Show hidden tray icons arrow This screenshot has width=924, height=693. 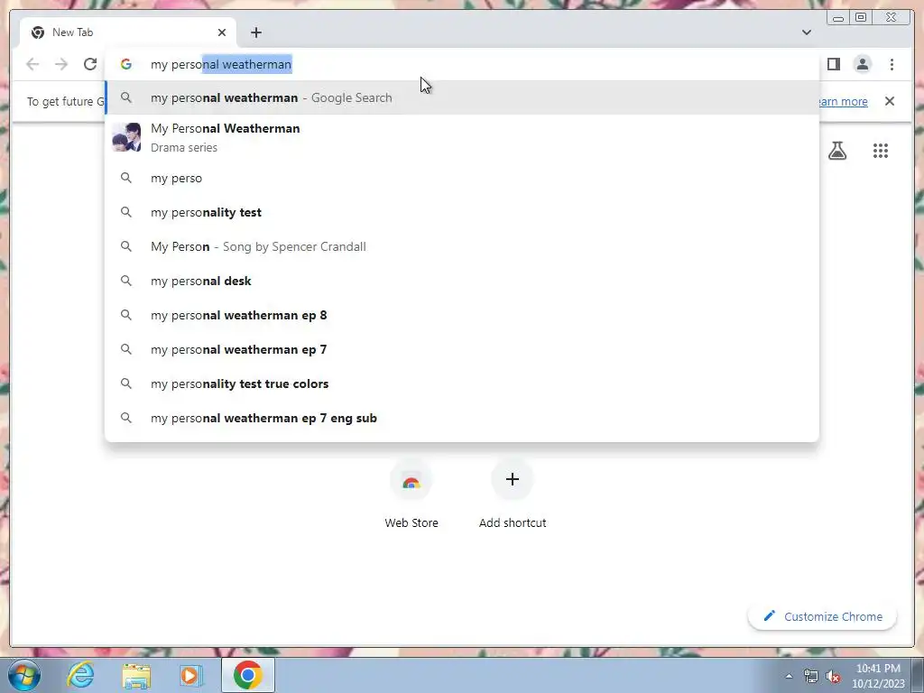pyautogui.click(x=789, y=676)
